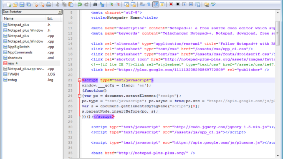Click the Zoom In magnifier icon
The width and height of the screenshot is (283, 159).
[x=111, y=5]
